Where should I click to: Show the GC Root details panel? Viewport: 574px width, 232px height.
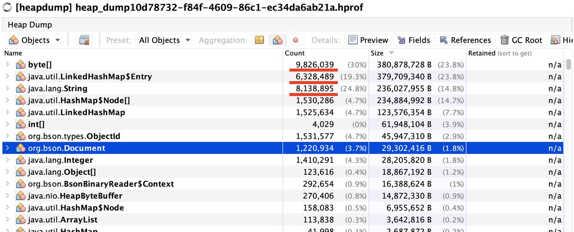pyautogui.click(x=521, y=40)
